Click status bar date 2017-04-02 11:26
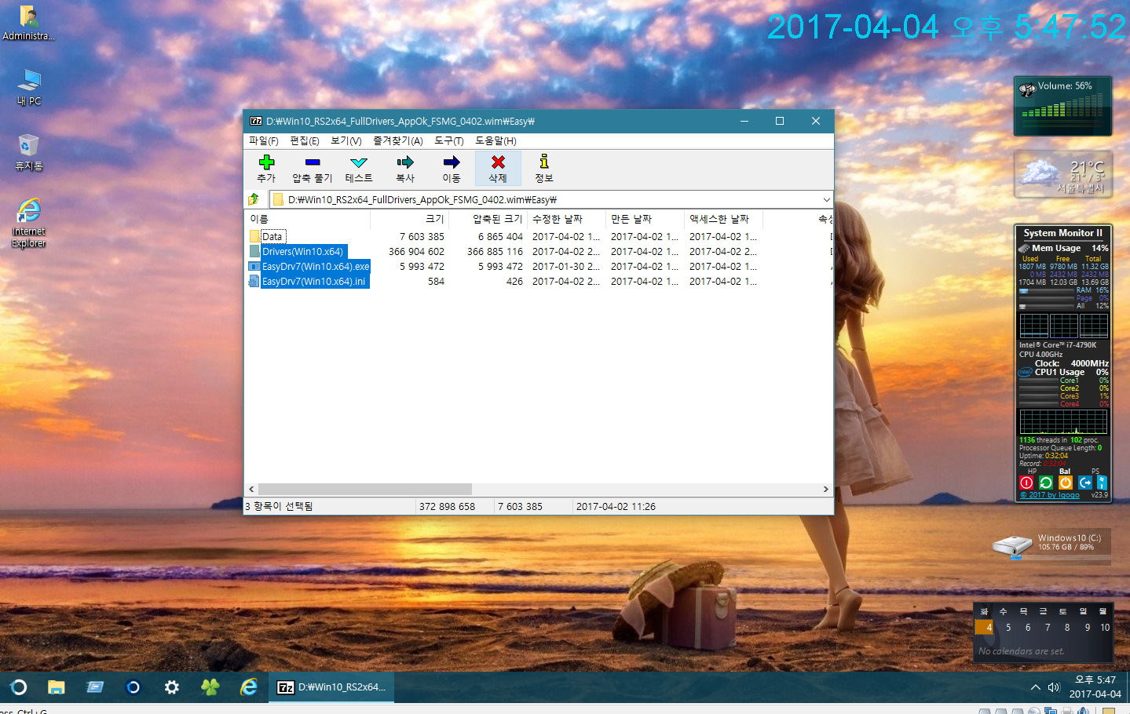This screenshot has height=714, width=1130. (x=616, y=506)
